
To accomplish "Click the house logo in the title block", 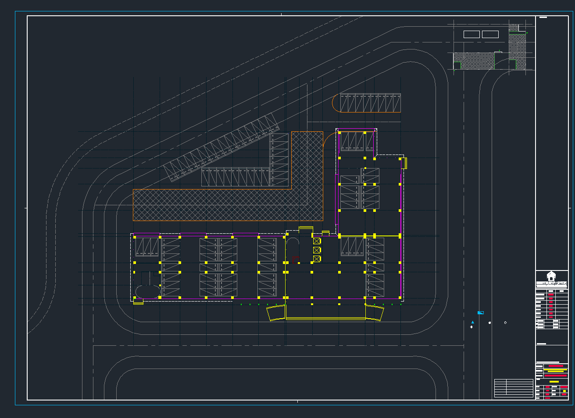I will click(551, 276).
